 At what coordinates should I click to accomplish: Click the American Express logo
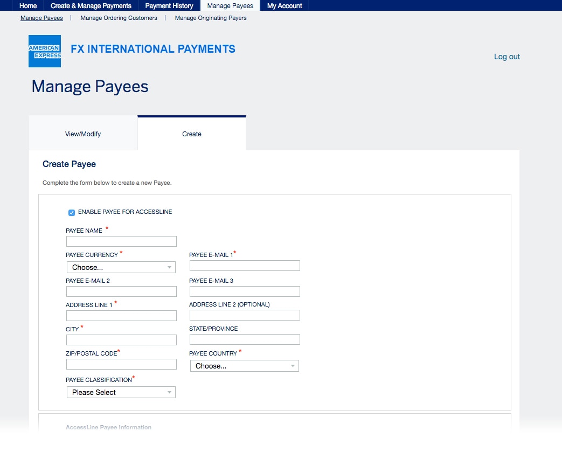coord(45,51)
